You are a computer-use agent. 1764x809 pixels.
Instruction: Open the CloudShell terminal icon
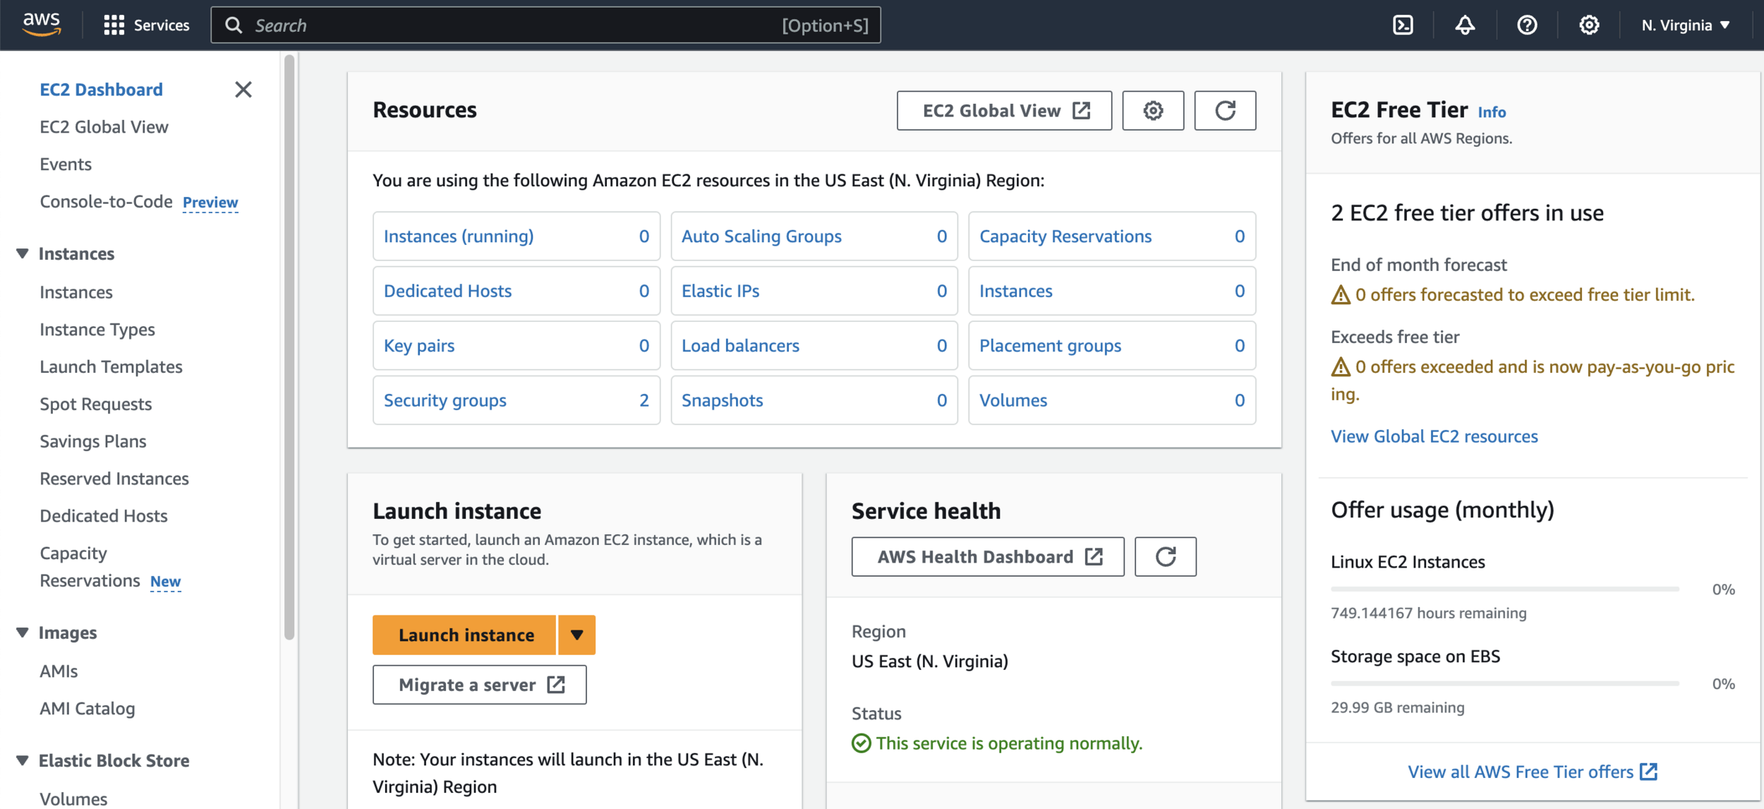coord(1403,25)
